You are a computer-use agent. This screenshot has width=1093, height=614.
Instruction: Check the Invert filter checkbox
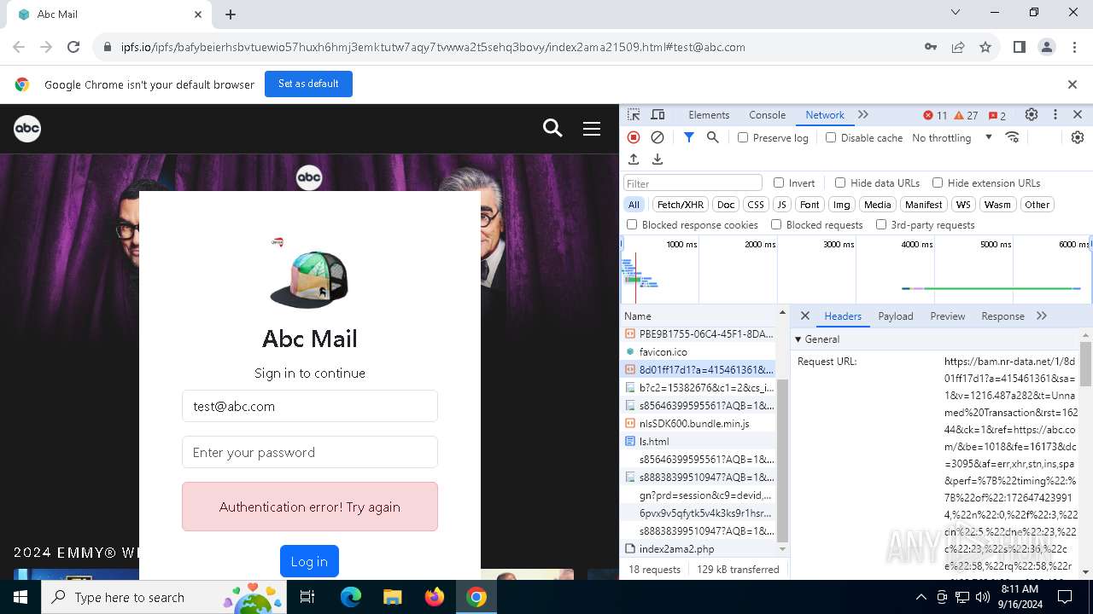779,182
